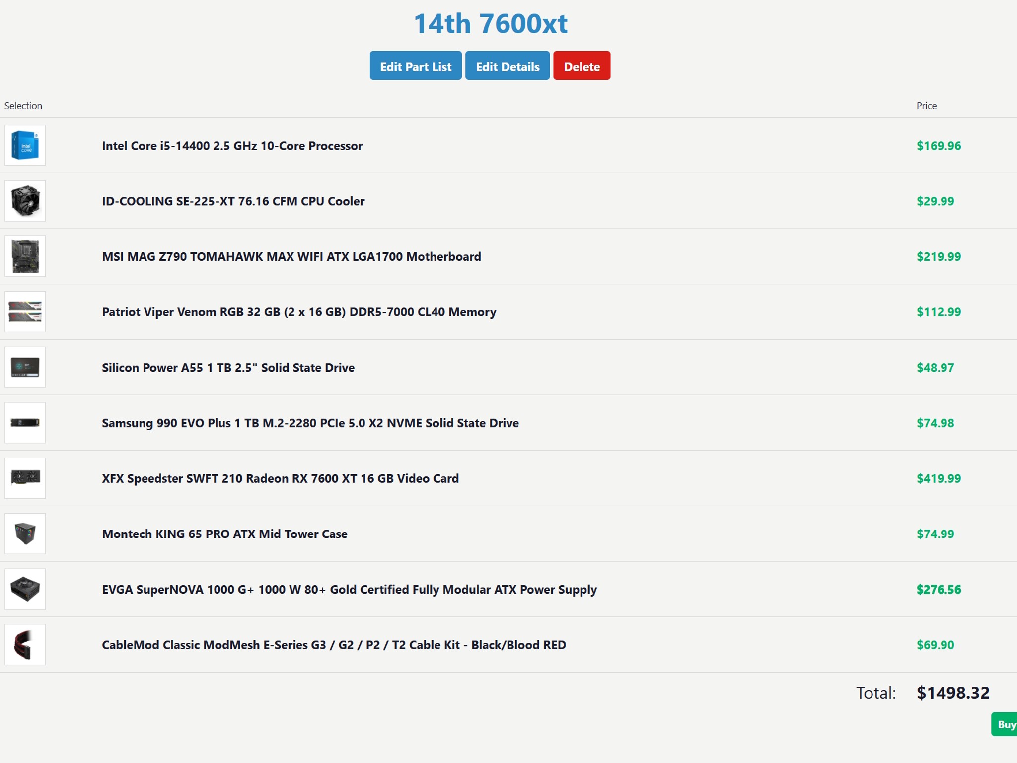
Task: Click the $419.99 video card price
Action: tap(939, 478)
